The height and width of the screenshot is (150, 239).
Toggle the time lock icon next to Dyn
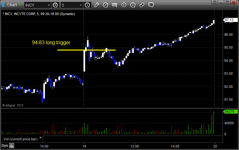[12, 146]
